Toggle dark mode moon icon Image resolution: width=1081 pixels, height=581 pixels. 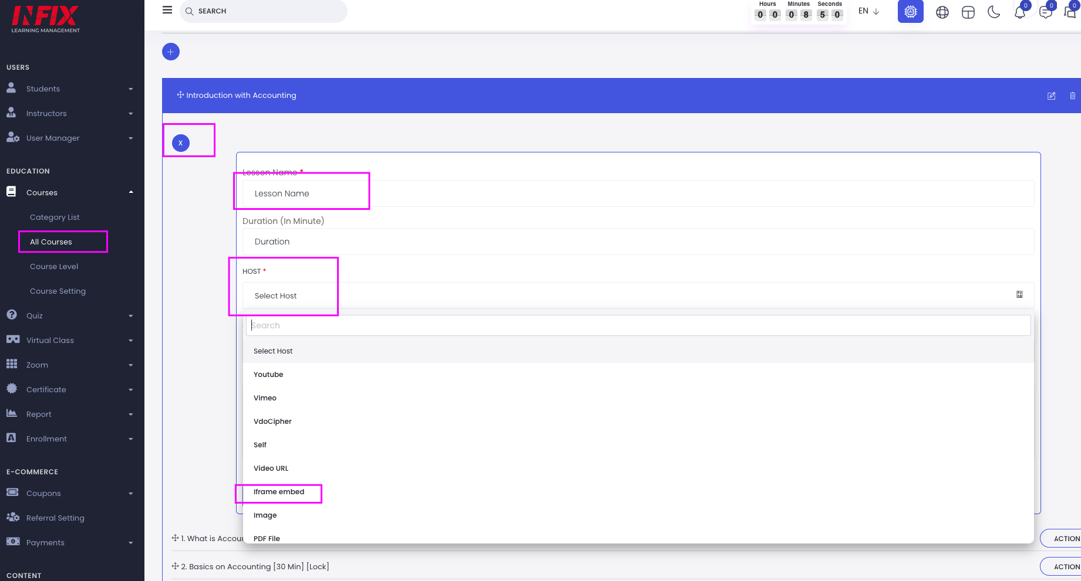(x=994, y=12)
